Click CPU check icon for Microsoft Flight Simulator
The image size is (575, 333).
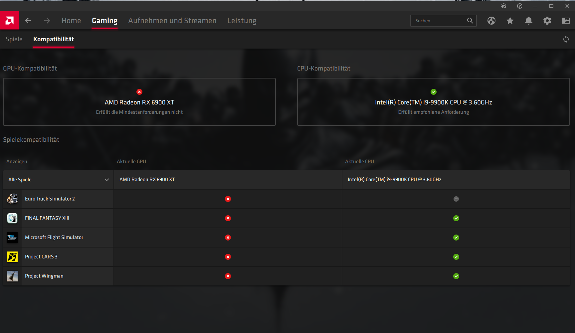[x=456, y=238]
